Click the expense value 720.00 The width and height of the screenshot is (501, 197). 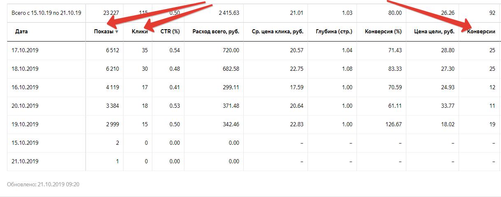[x=231, y=50]
